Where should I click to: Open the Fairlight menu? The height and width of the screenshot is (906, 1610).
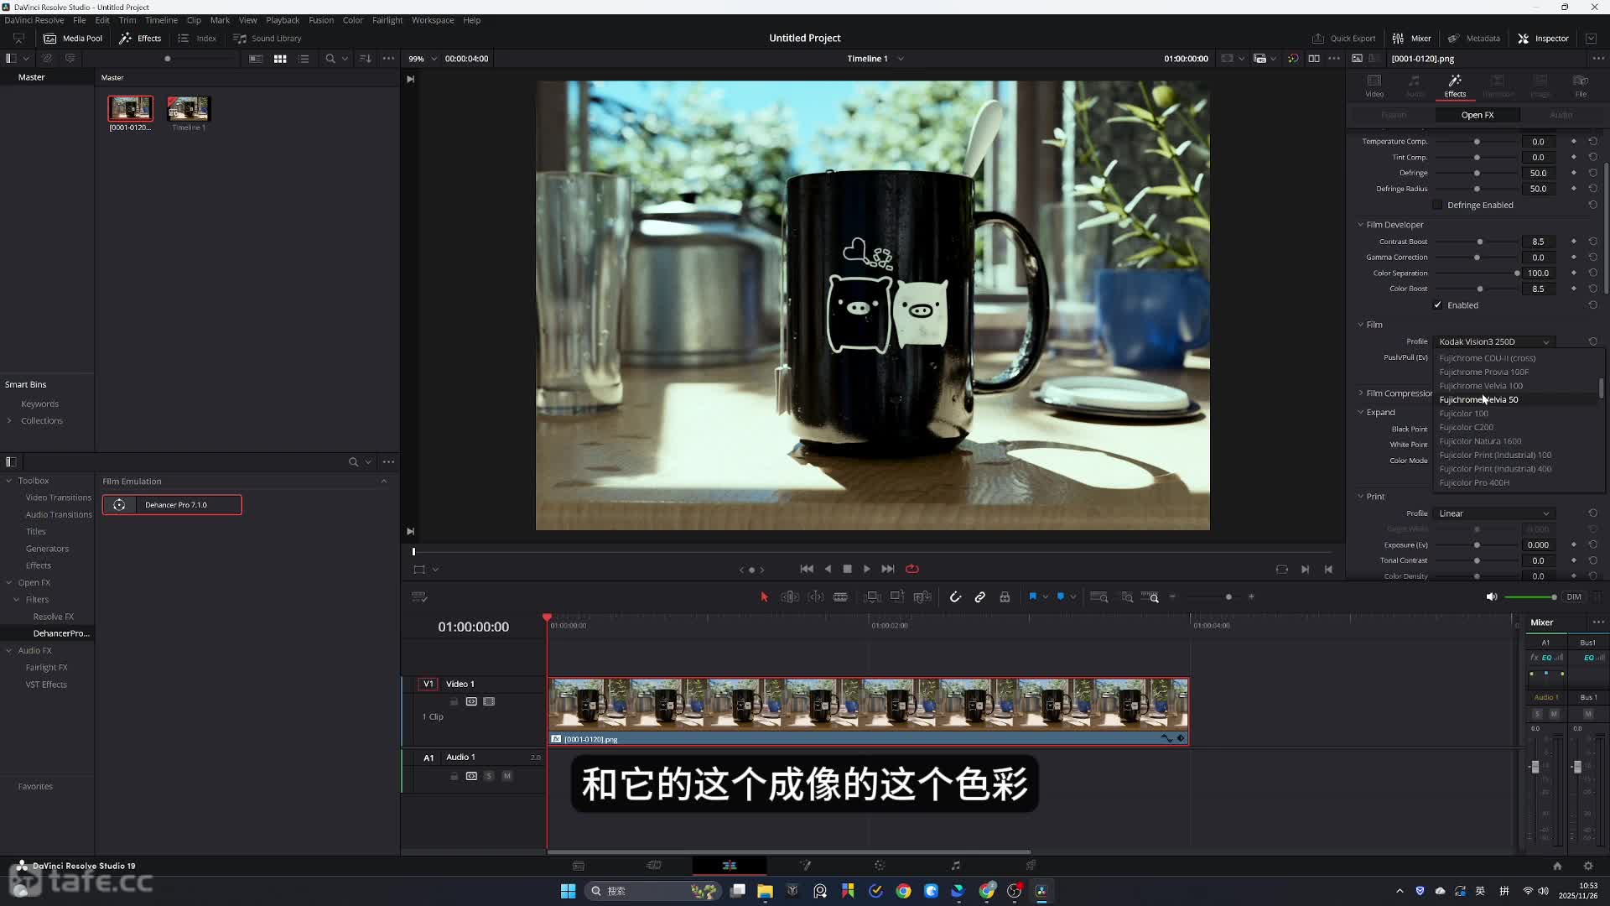click(387, 20)
